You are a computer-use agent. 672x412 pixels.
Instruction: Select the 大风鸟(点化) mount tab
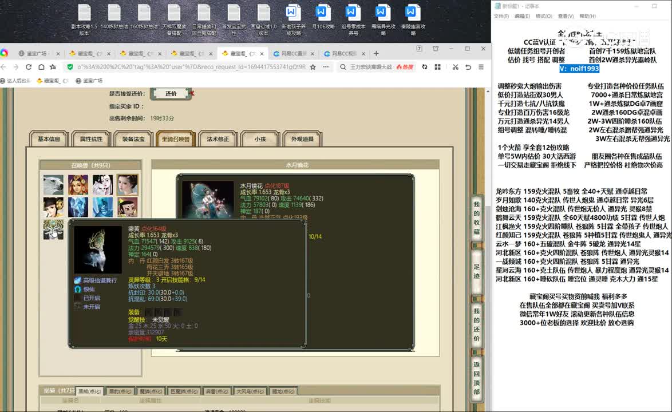[x=250, y=391]
